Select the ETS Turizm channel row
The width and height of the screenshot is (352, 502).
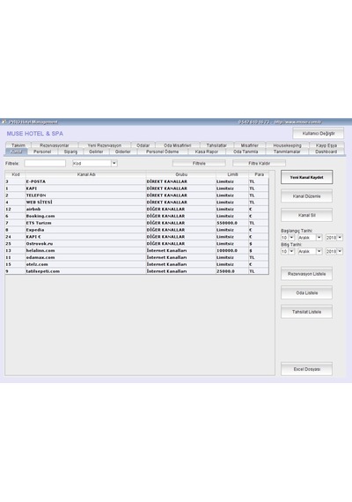[x=137, y=223]
